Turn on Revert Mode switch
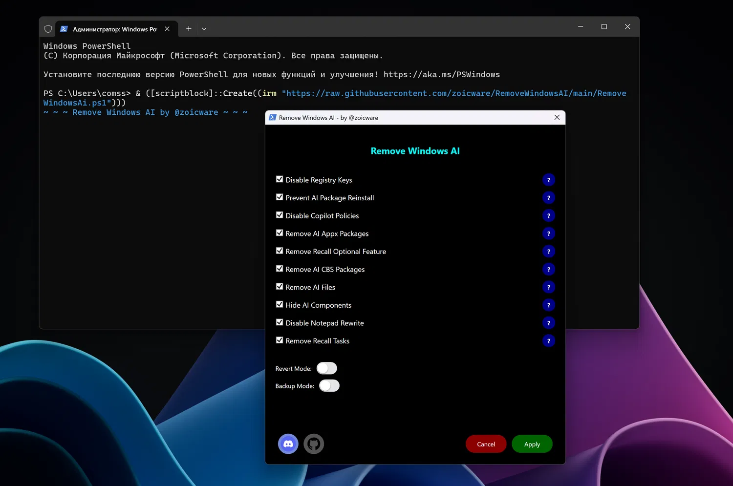Viewport: 733px width, 486px height. coord(327,368)
